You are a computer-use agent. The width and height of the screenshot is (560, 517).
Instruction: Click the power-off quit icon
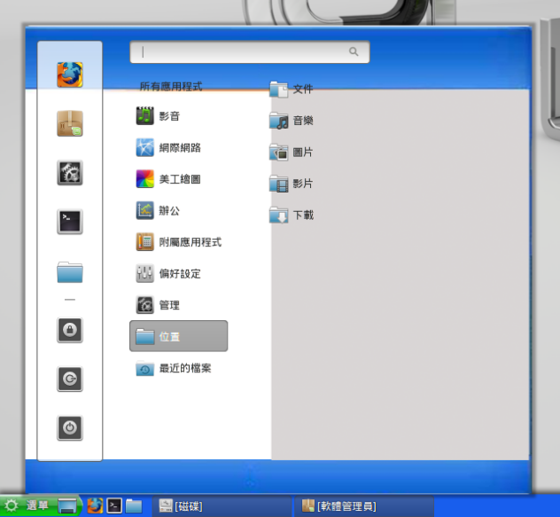(70, 428)
